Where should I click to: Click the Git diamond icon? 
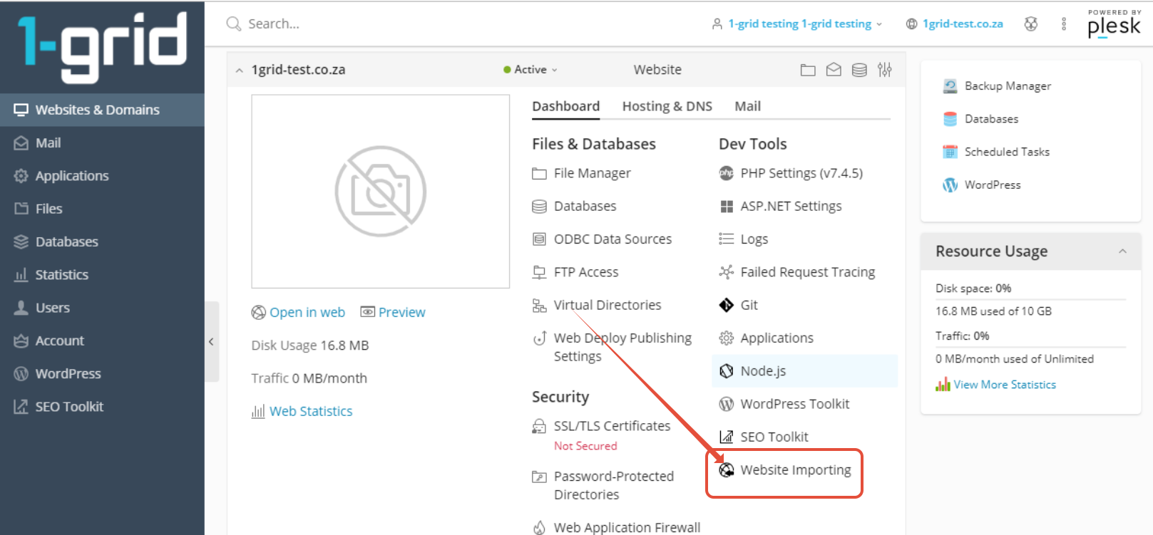click(726, 305)
